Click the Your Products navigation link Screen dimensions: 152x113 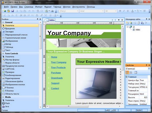click(58, 67)
